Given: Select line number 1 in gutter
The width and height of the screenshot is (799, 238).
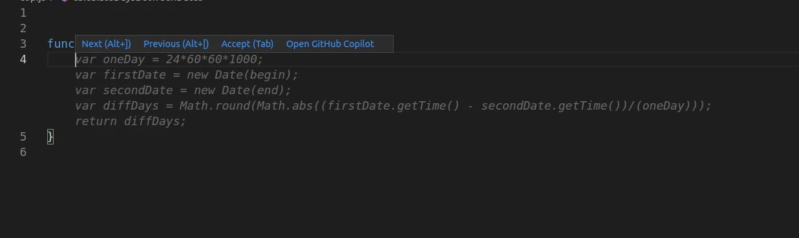Looking at the screenshot, I should tap(23, 13).
